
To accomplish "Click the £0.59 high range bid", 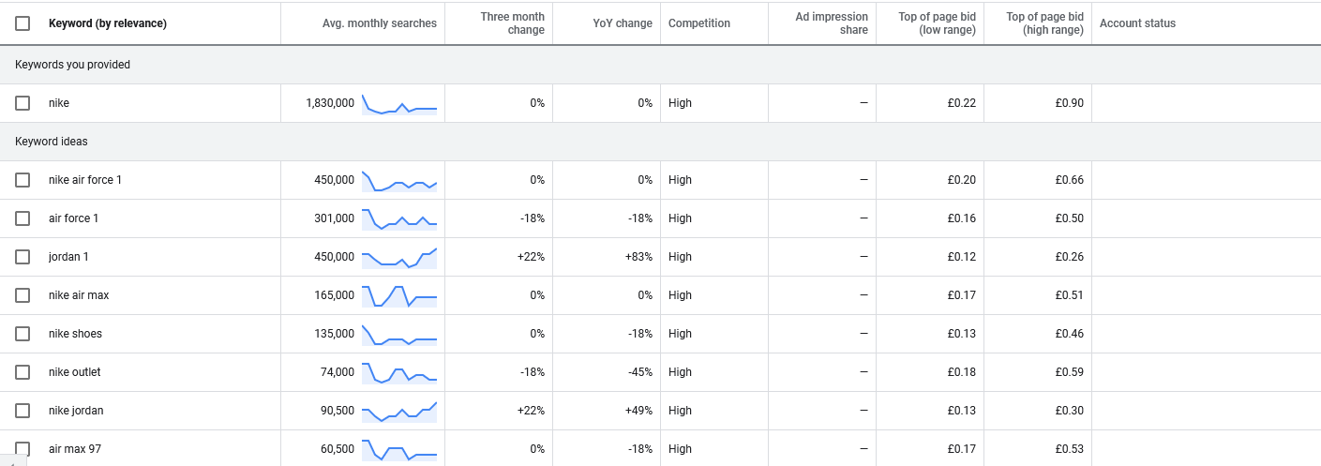I will click(x=1069, y=372).
